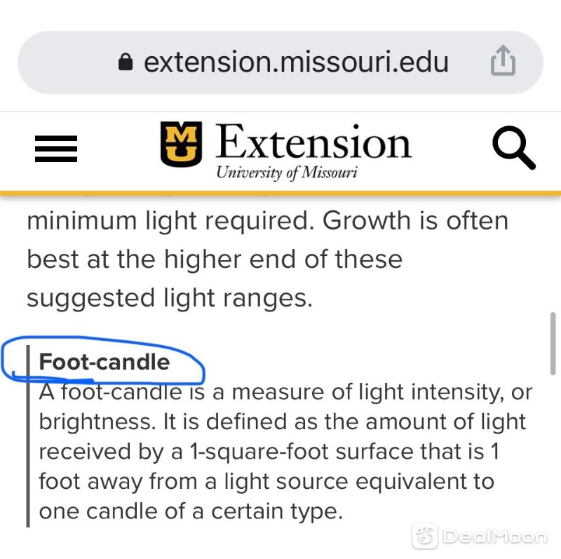561x559 pixels.
Task: Click the 'one candle of a certain type' line
Action: pyautogui.click(x=191, y=511)
